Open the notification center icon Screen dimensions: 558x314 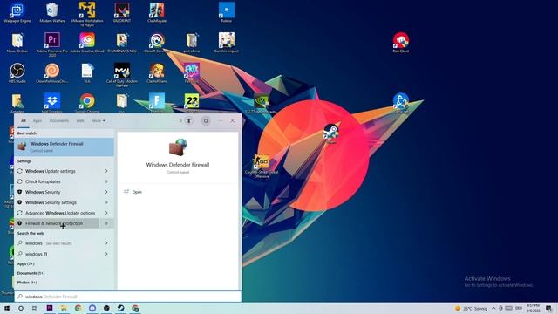tap(548, 308)
